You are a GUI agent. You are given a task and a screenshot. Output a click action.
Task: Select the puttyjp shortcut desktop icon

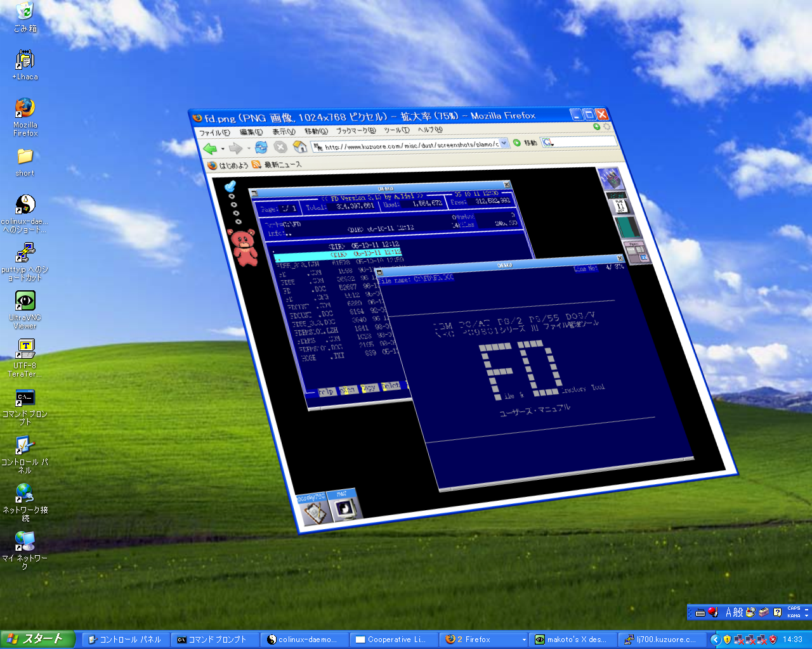tap(25, 262)
